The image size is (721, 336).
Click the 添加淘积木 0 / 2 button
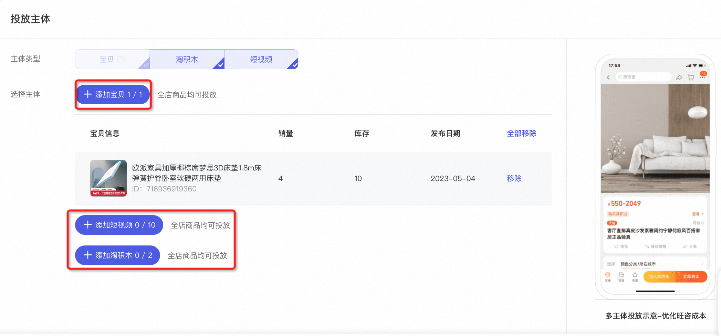tap(117, 255)
